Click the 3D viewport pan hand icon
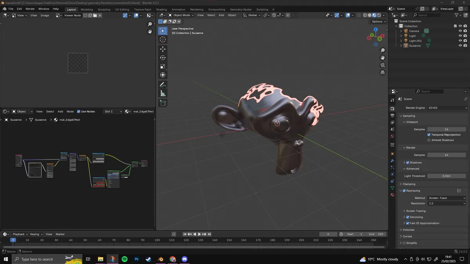 (x=383, y=57)
